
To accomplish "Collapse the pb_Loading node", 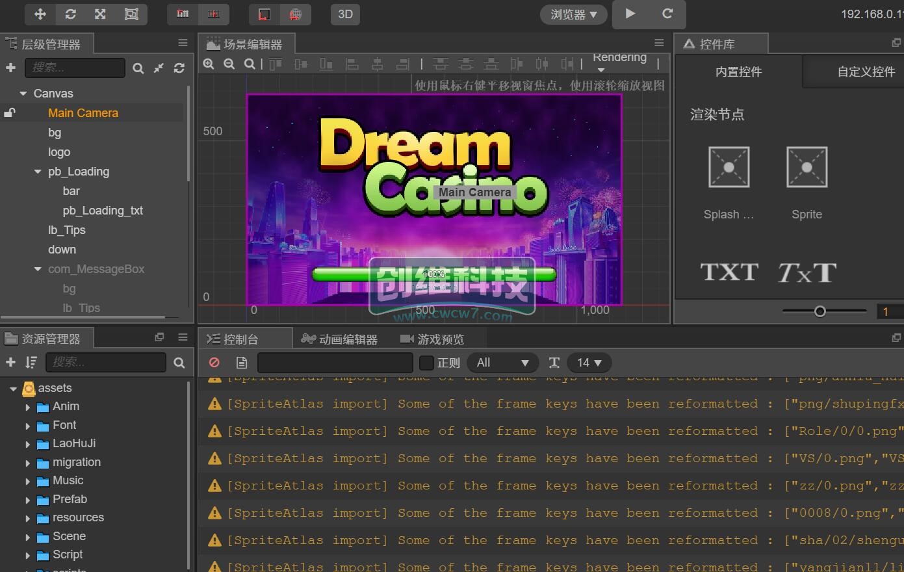I will pos(38,172).
